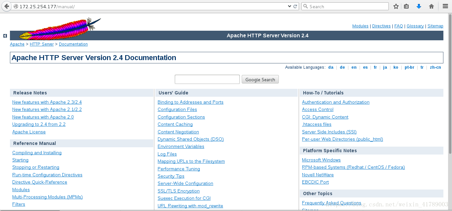Open the browser hamburger menu
The image size is (452, 211).
point(445,6)
